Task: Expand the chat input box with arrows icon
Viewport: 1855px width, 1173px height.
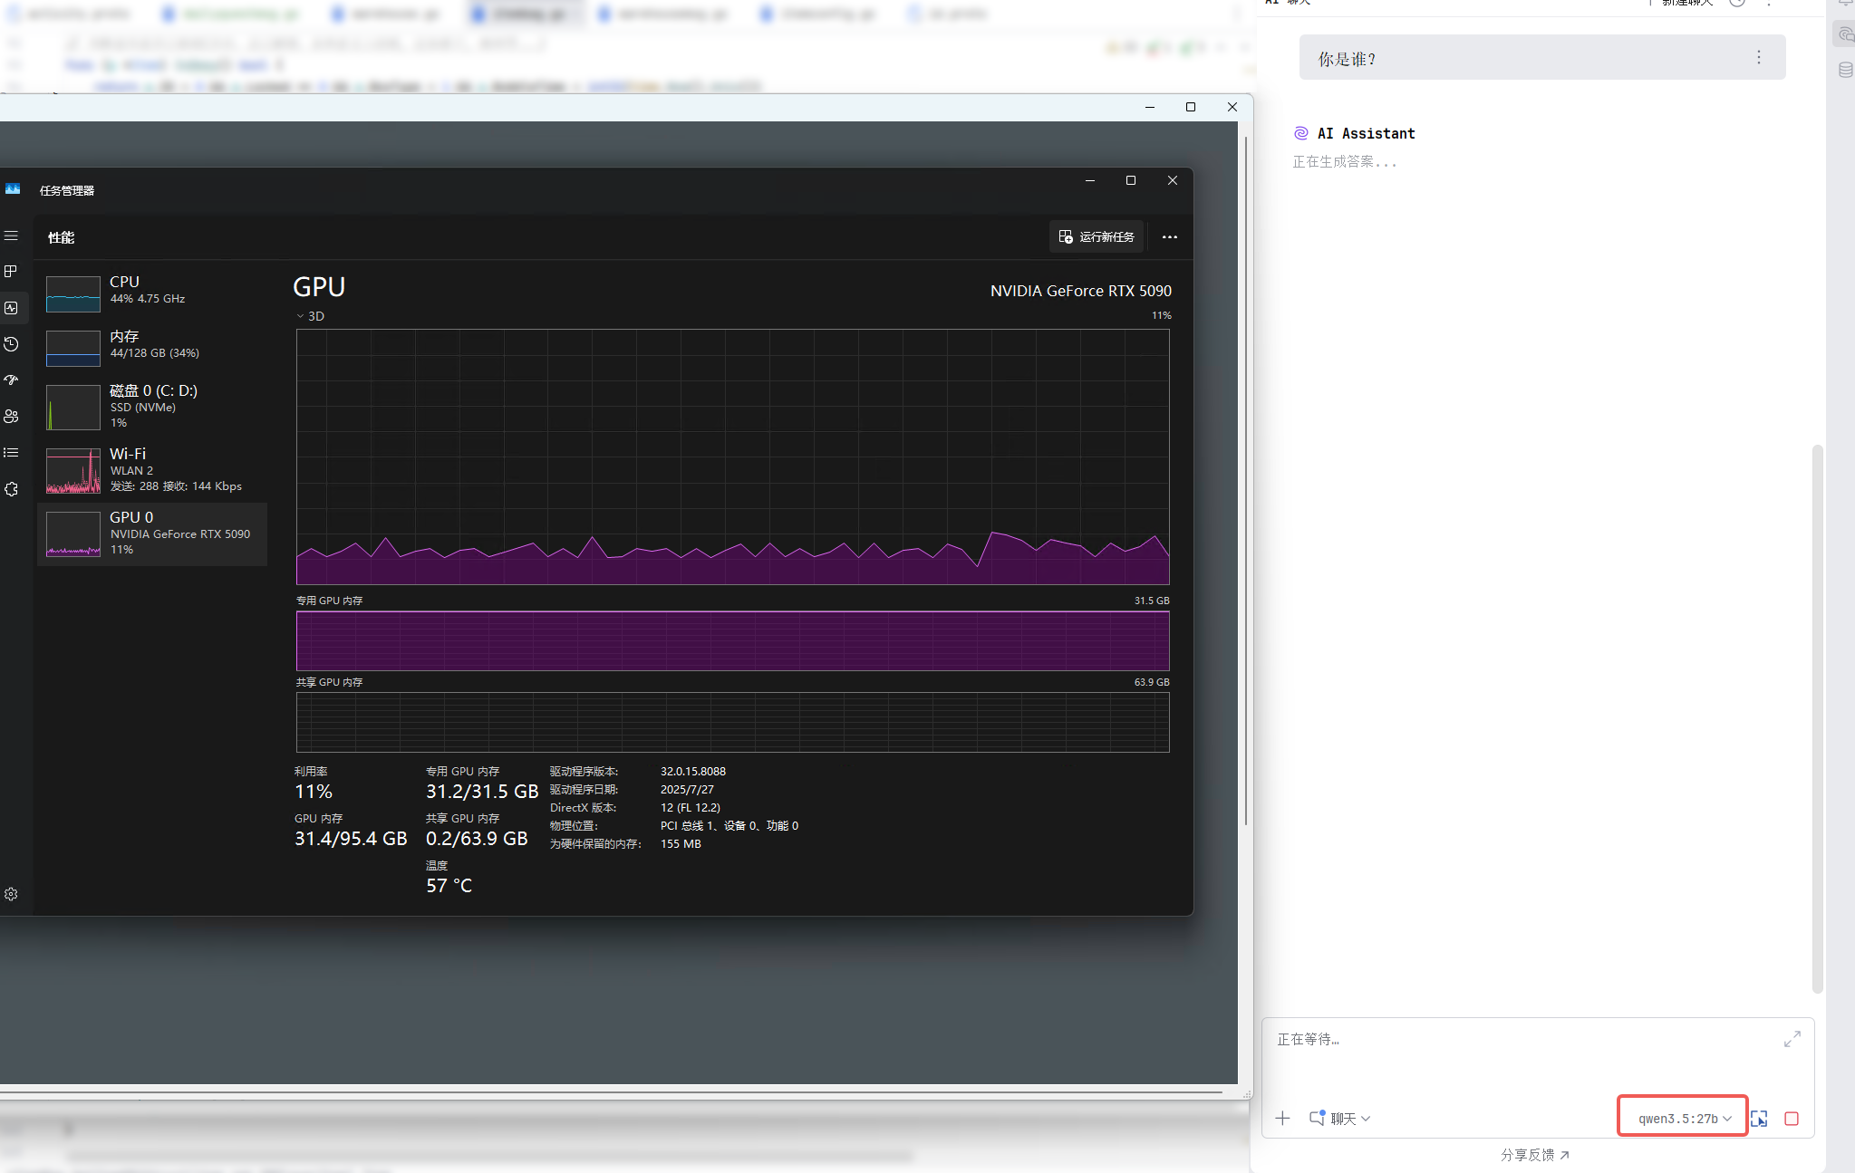Action: pyautogui.click(x=1792, y=1039)
